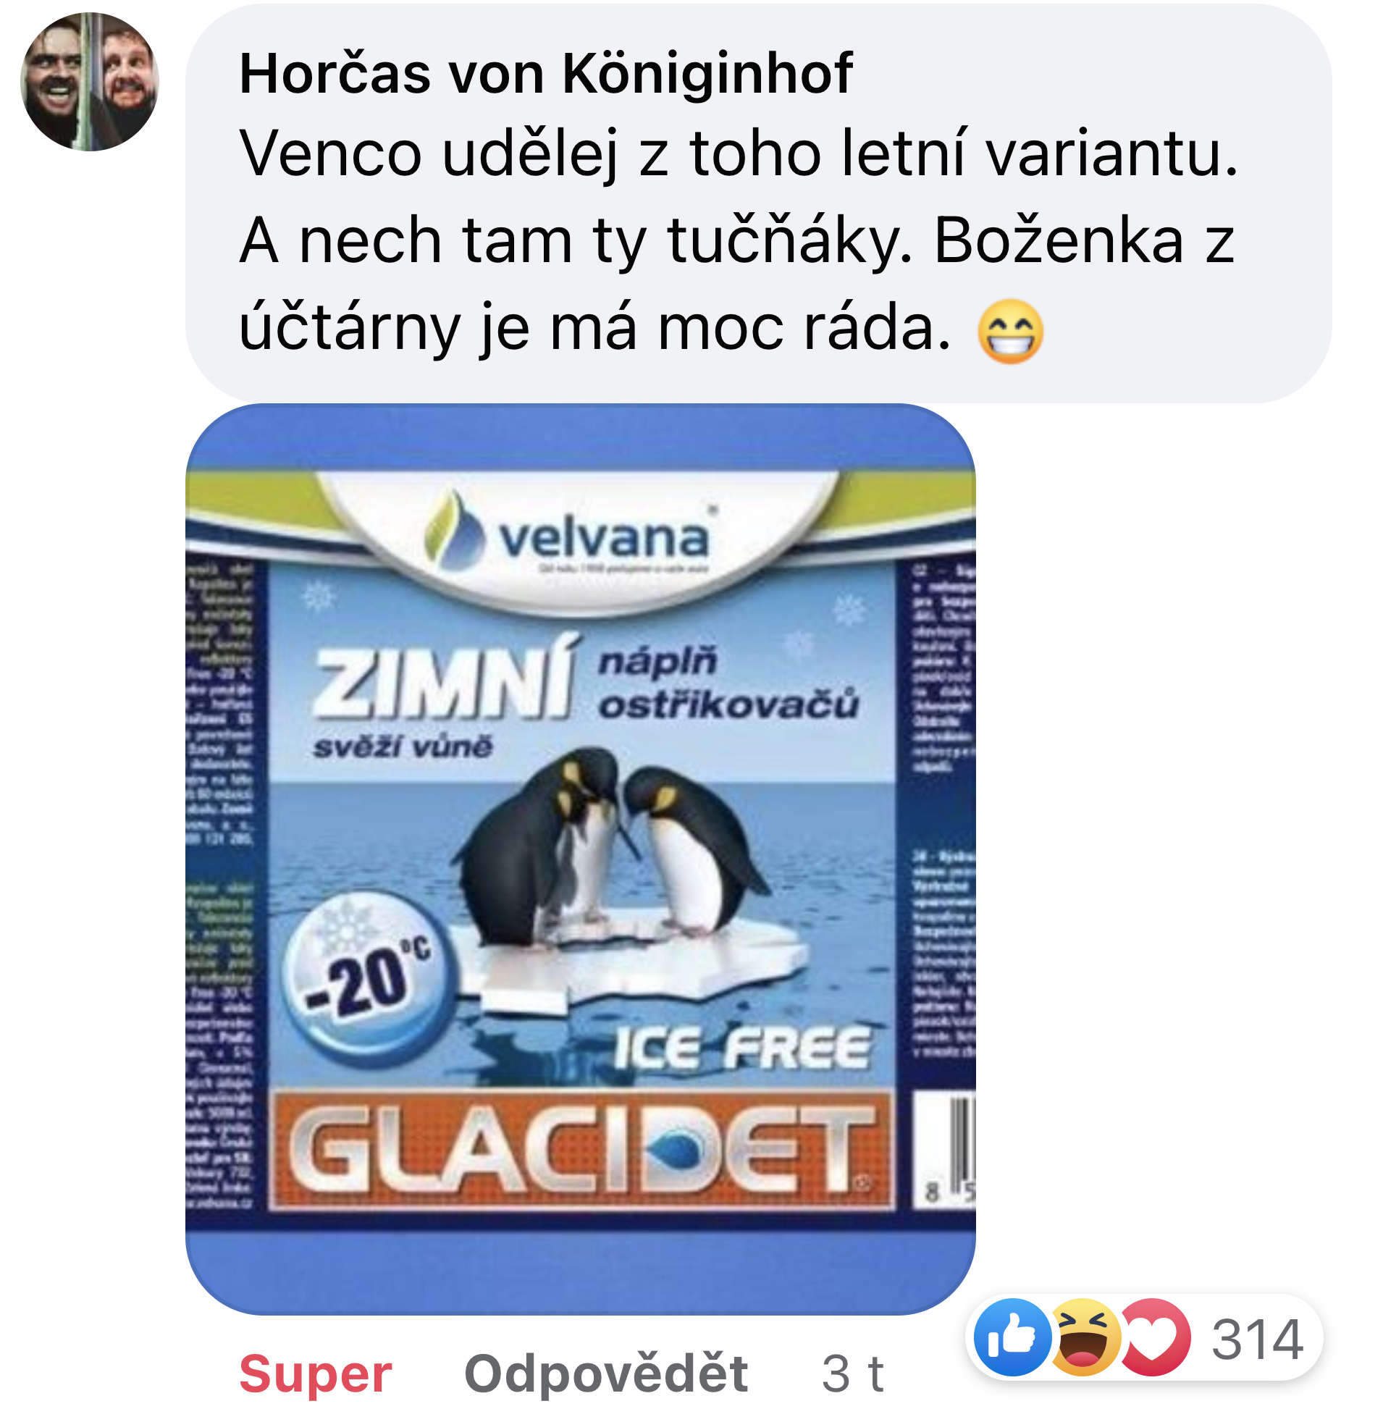This screenshot has width=1383, height=1422.
Task: Open the commenter's round profile avatar
Action: tap(89, 81)
